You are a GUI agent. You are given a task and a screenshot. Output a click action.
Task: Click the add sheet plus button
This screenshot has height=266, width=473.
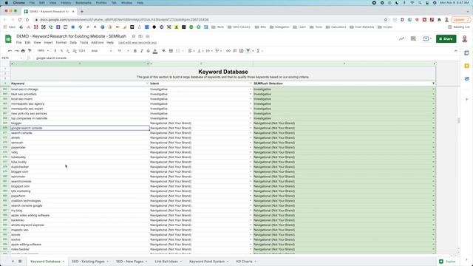[13, 262]
